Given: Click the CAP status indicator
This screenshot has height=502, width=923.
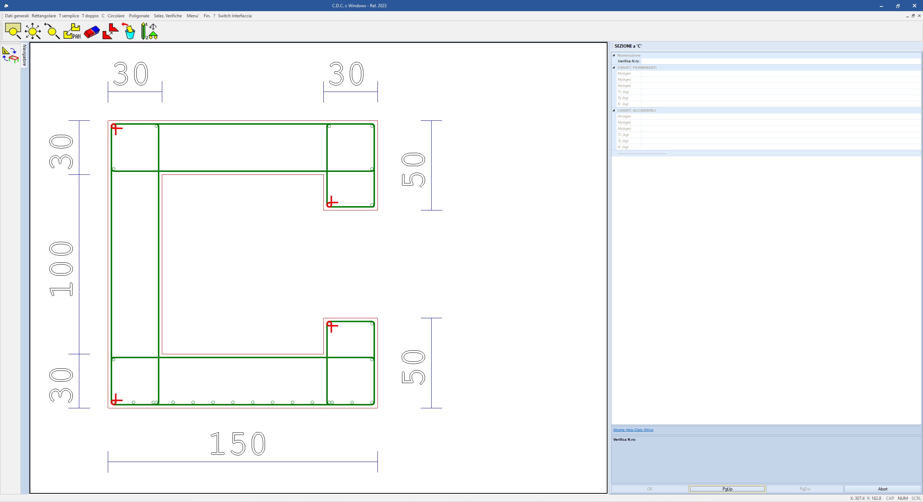Looking at the screenshot, I should (x=890, y=498).
